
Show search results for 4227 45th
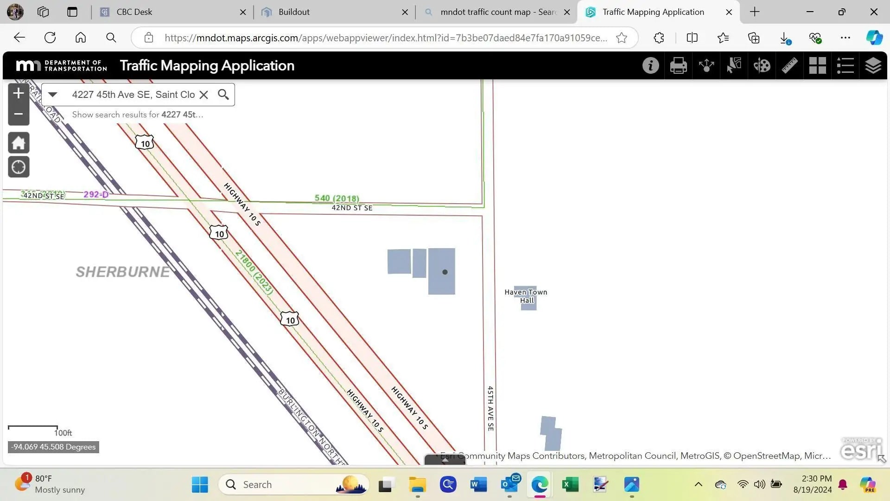[x=138, y=115]
